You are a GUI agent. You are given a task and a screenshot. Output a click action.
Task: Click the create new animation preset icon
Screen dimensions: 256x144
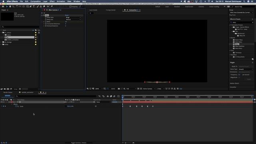pyautogui.click(x=252, y=59)
